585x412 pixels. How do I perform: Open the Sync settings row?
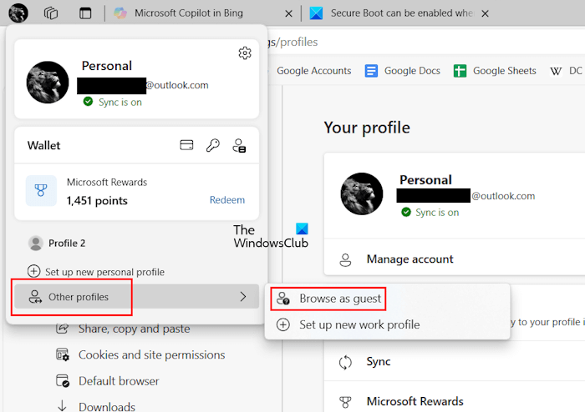(455, 361)
